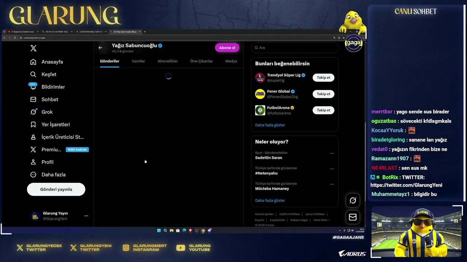This screenshot has height=262, width=467.
Task: Open Gizlilik Politikası footer link
Action: (289, 214)
